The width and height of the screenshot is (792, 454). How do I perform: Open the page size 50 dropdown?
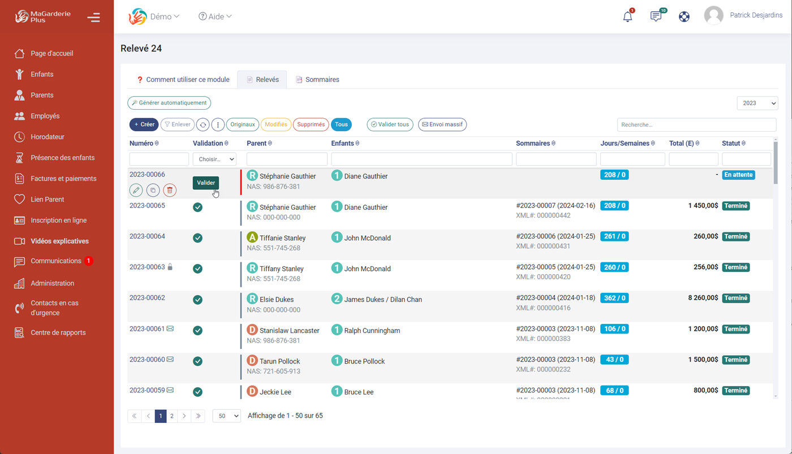click(226, 416)
